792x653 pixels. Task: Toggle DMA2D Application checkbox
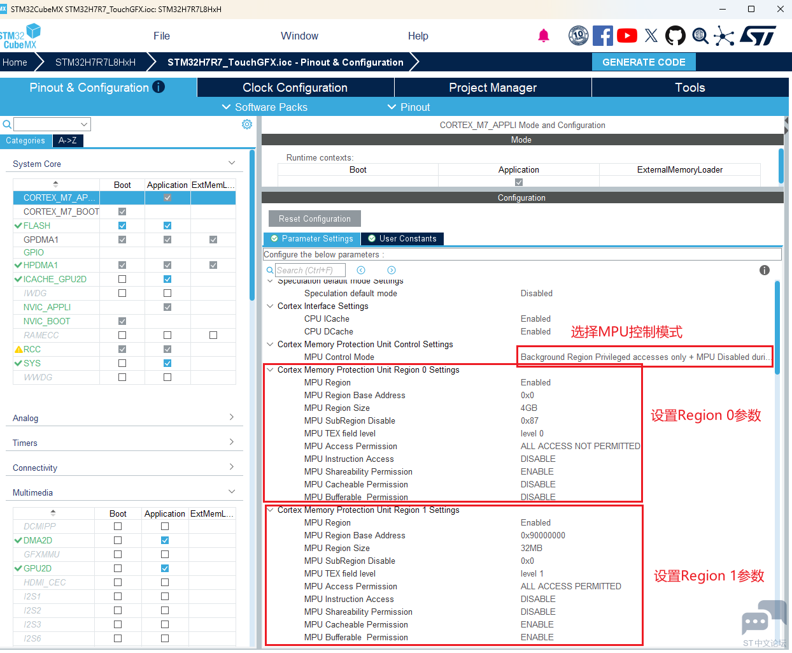click(165, 540)
